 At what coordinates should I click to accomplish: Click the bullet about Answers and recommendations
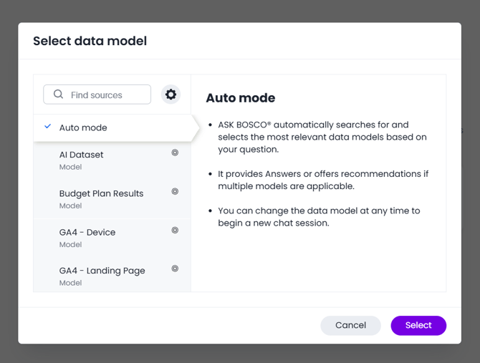click(x=323, y=180)
